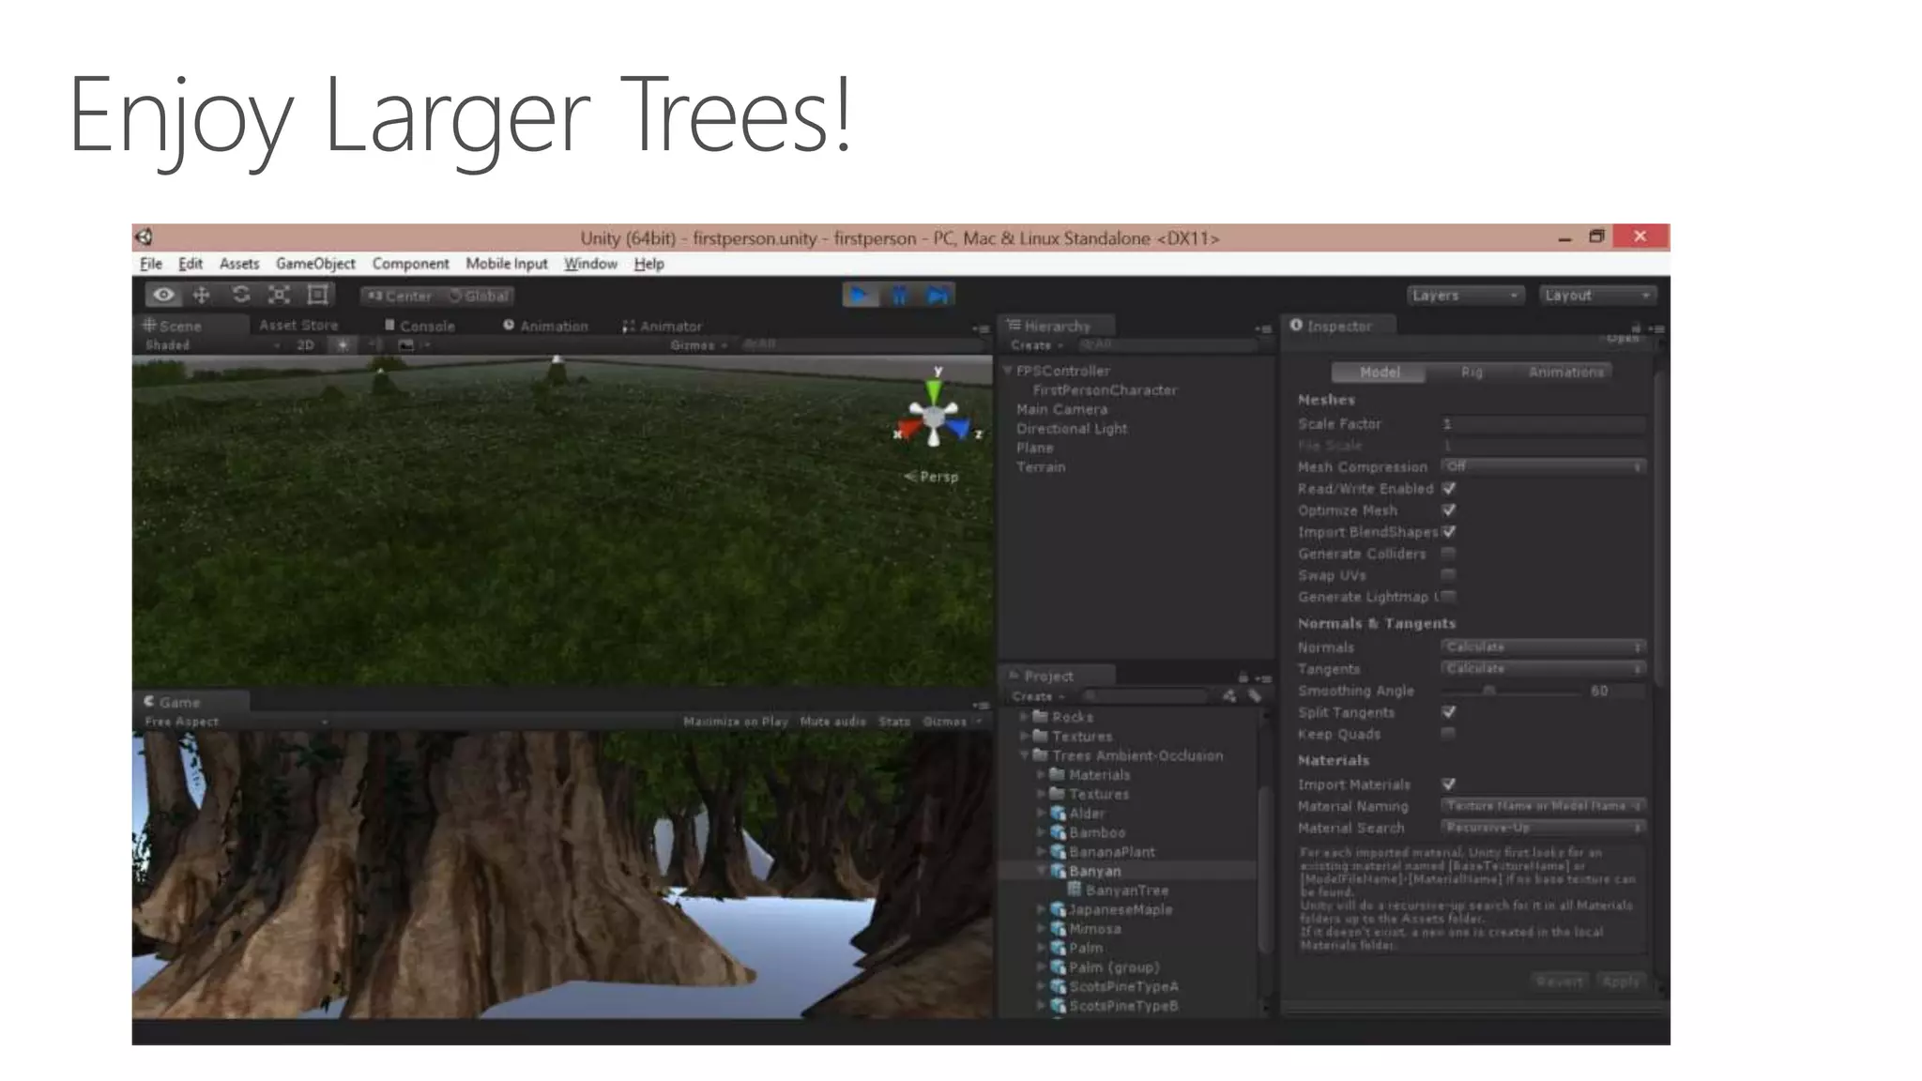Switch to the Rig tab
The image size is (1922, 1081).
(x=1472, y=373)
